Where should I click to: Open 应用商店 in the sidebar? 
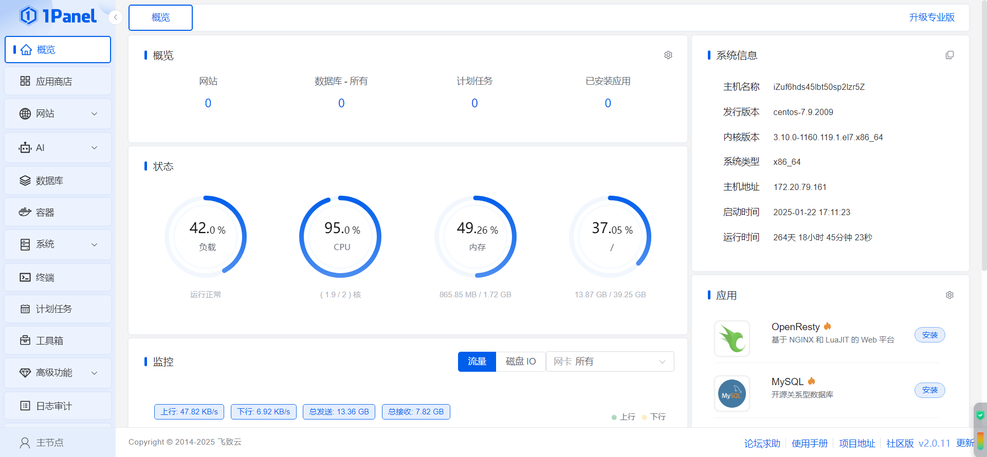tap(58, 81)
